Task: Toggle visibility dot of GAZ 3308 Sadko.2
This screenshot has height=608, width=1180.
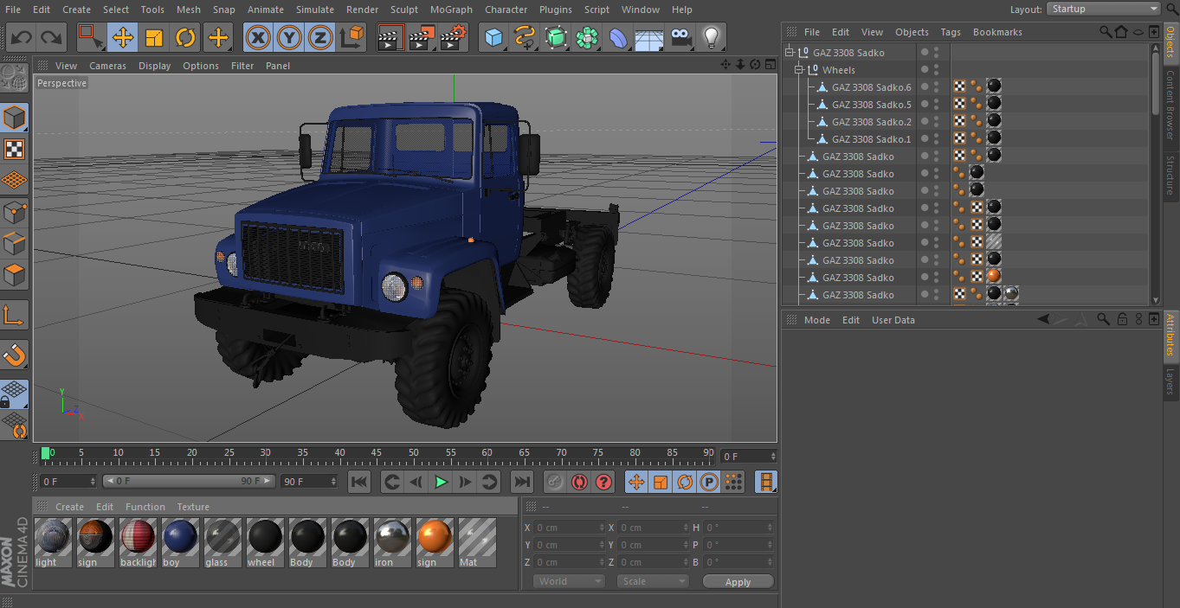Action: [925, 122]
